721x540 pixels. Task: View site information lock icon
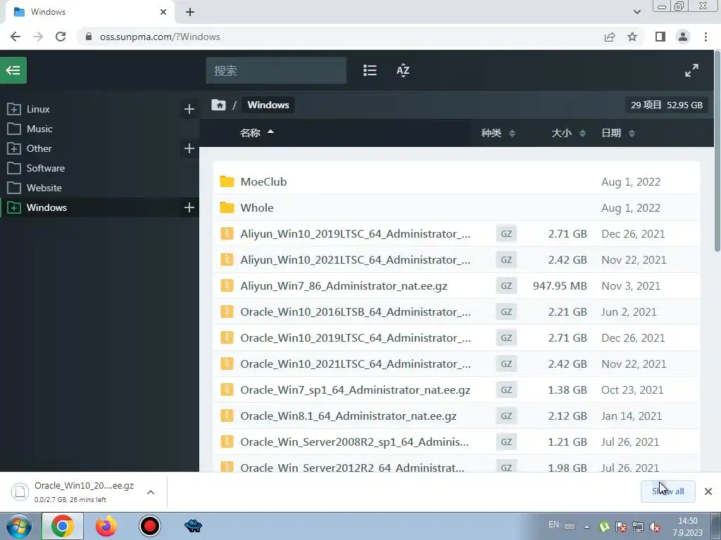(x=89, y=37)
